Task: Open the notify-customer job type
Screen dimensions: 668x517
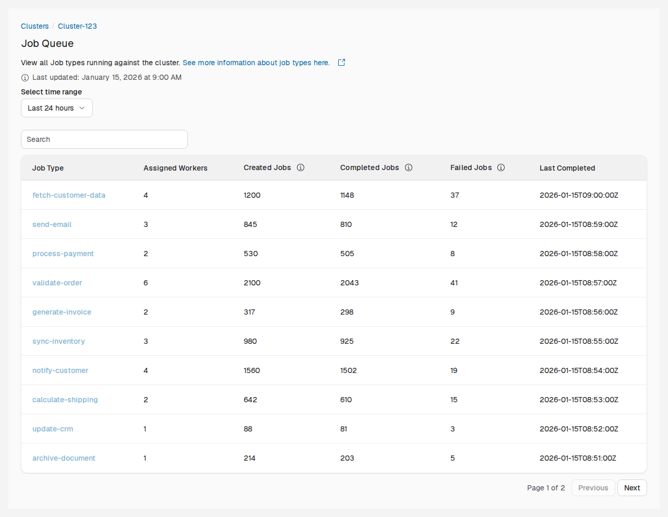Action: coord(61,370)
